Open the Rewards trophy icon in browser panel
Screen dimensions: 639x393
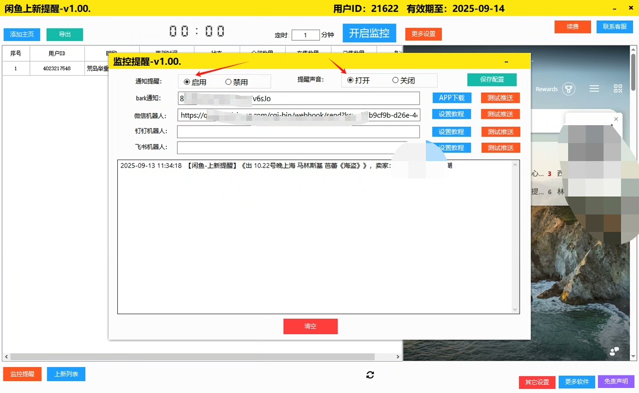568,89
